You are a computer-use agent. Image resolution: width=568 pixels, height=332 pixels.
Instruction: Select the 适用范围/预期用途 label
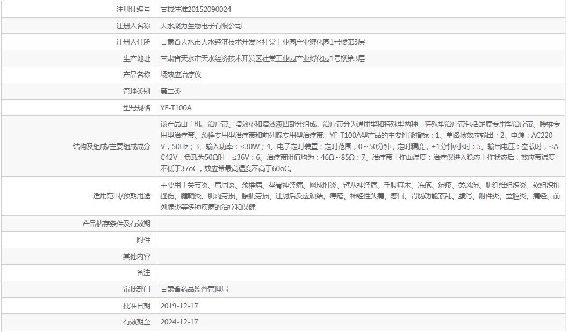pos(121,196)
